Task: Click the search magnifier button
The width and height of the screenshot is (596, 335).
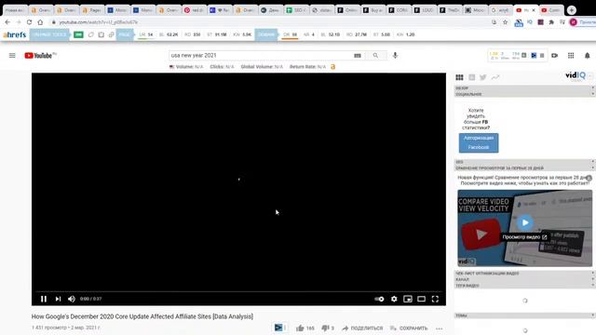Action: (375, 56)
